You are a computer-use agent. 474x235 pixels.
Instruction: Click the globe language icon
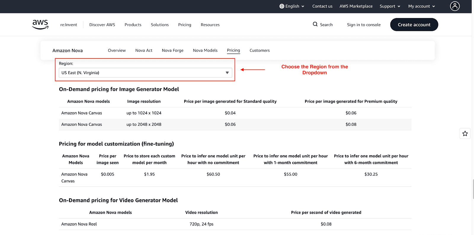click(x=282, y=6)
